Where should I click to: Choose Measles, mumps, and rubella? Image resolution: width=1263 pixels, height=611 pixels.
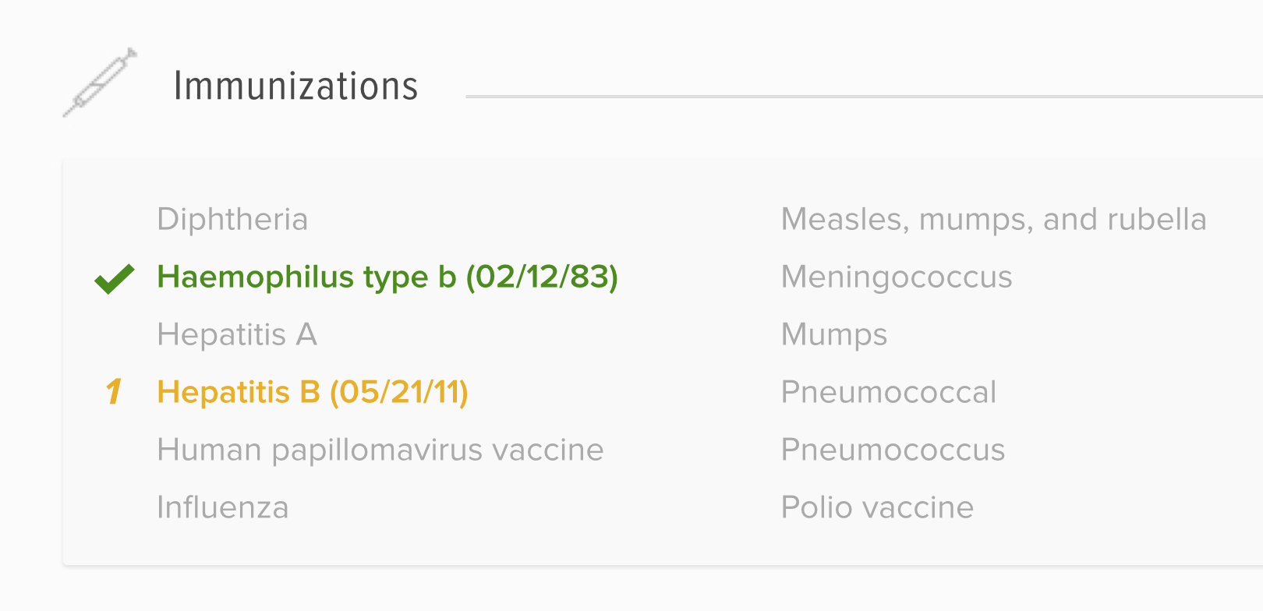click(x=993, y=220)
